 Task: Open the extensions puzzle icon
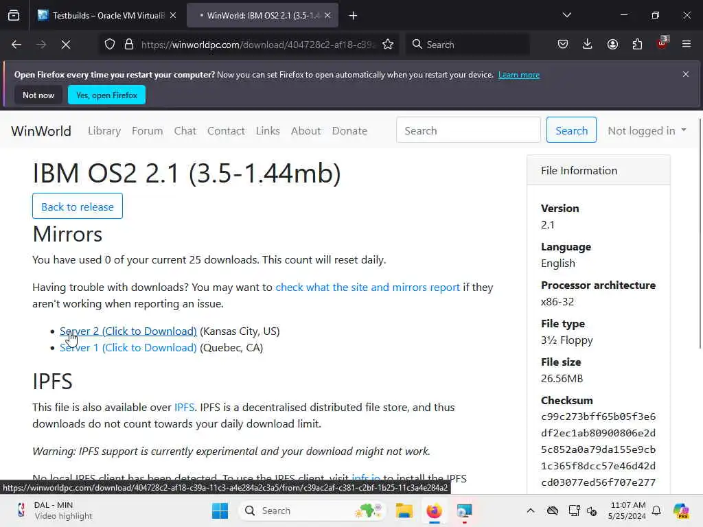coord(637,45)
